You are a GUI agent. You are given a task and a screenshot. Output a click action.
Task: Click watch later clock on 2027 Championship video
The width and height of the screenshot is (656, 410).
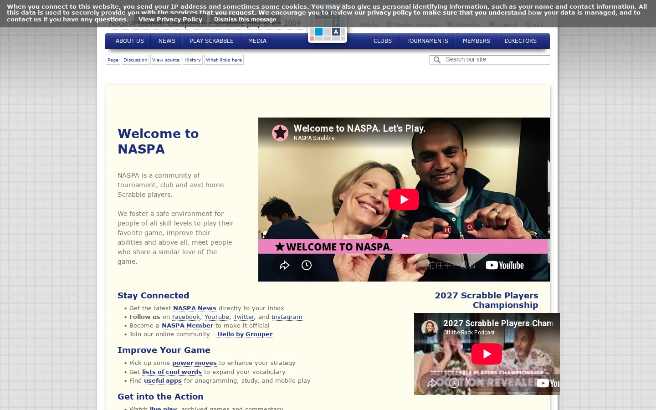pos(454,383)
